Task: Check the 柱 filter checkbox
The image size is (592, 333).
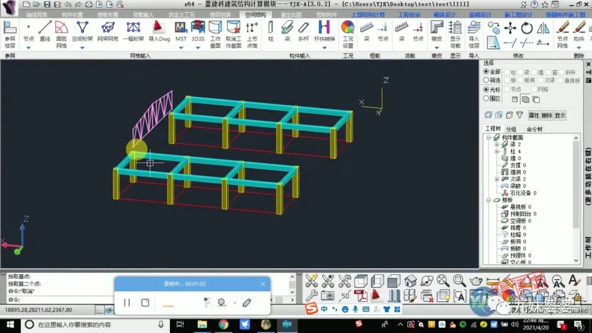Action: (x=507, y=72)
